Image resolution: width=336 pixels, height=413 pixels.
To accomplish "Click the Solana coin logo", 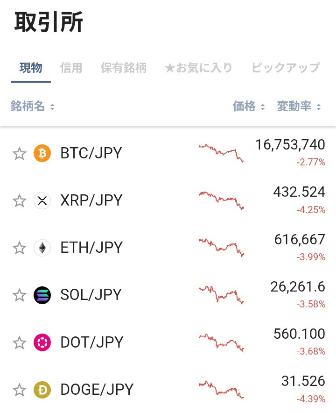I will pos(42,295).
